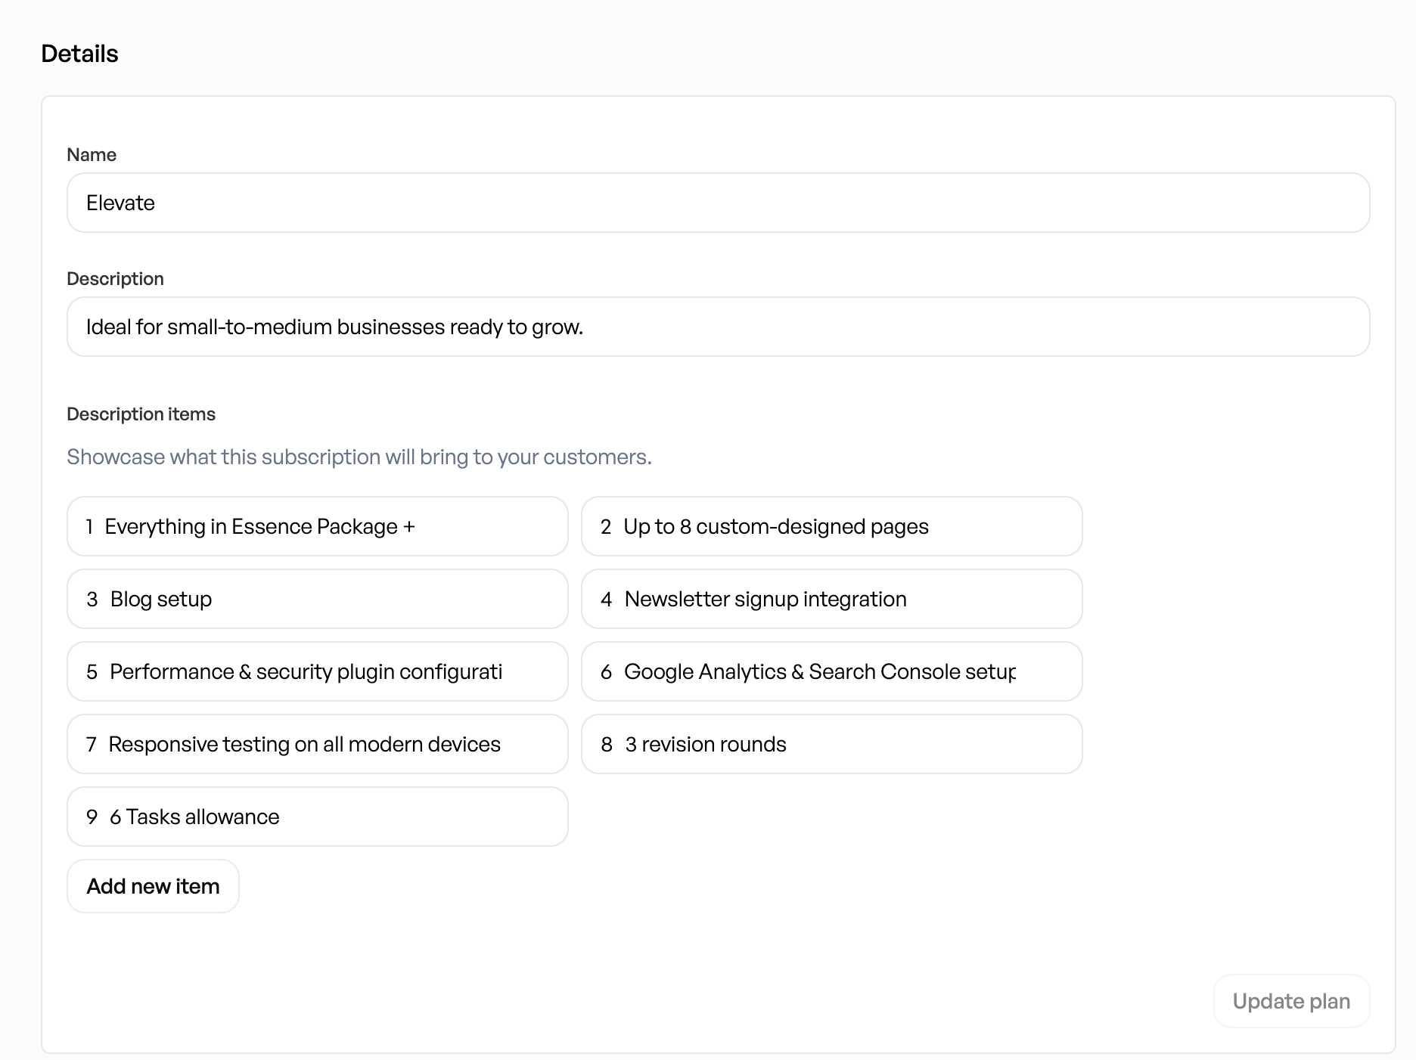Click the Description items label
This screenshot has height=1060, width=1416.
point(141,414)
